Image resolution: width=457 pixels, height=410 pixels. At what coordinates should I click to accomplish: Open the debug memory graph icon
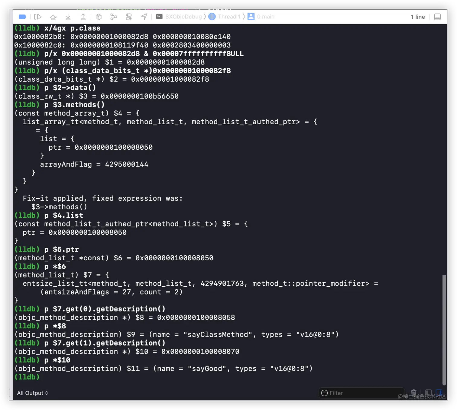click(x=114, y=17)
